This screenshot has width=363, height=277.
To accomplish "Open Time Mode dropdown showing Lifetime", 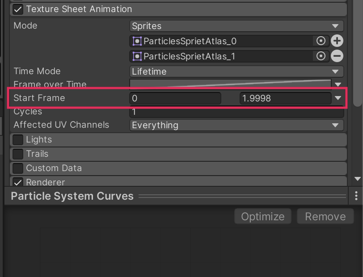I will pos(236,71).
